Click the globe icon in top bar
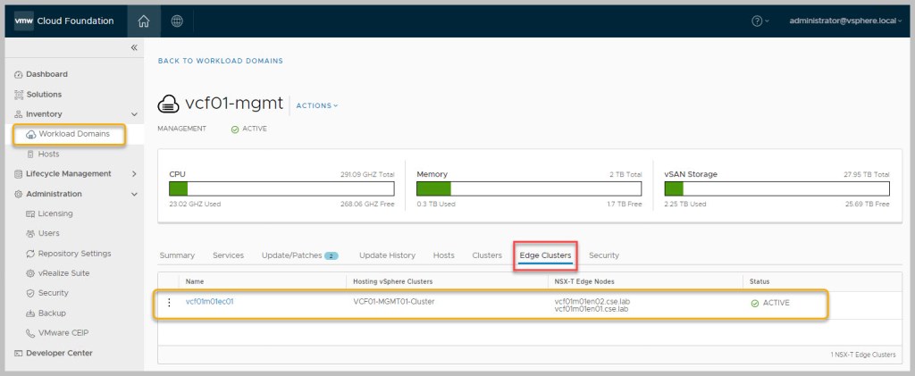 [x=177, y=21]
